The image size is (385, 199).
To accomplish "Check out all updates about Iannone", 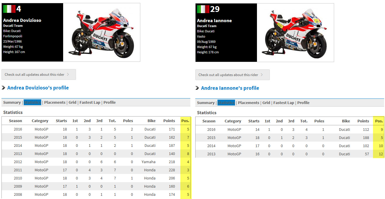I will point(232,75).
